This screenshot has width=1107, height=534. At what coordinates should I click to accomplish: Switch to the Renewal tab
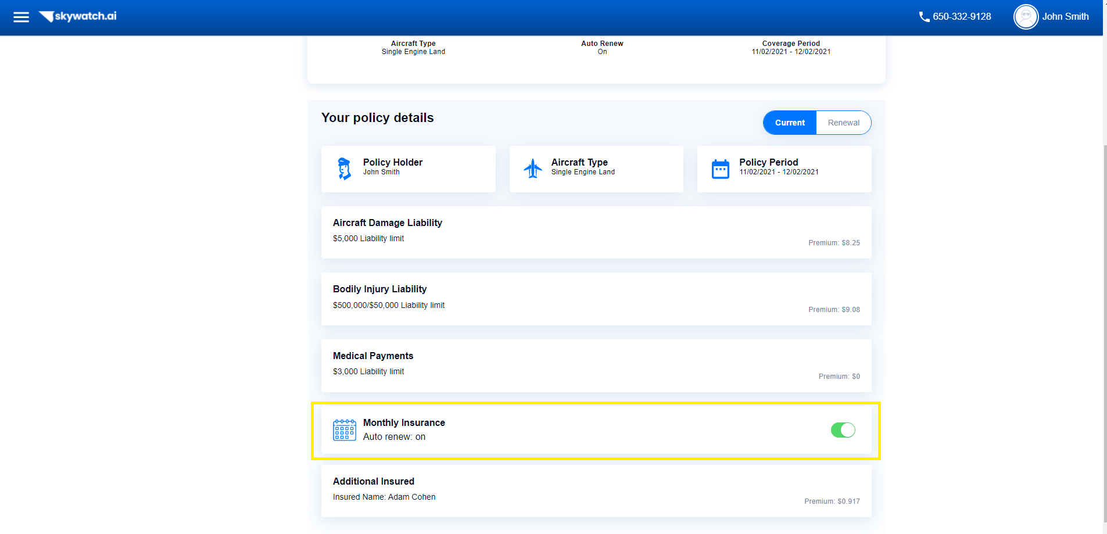(x=843, y=123)
